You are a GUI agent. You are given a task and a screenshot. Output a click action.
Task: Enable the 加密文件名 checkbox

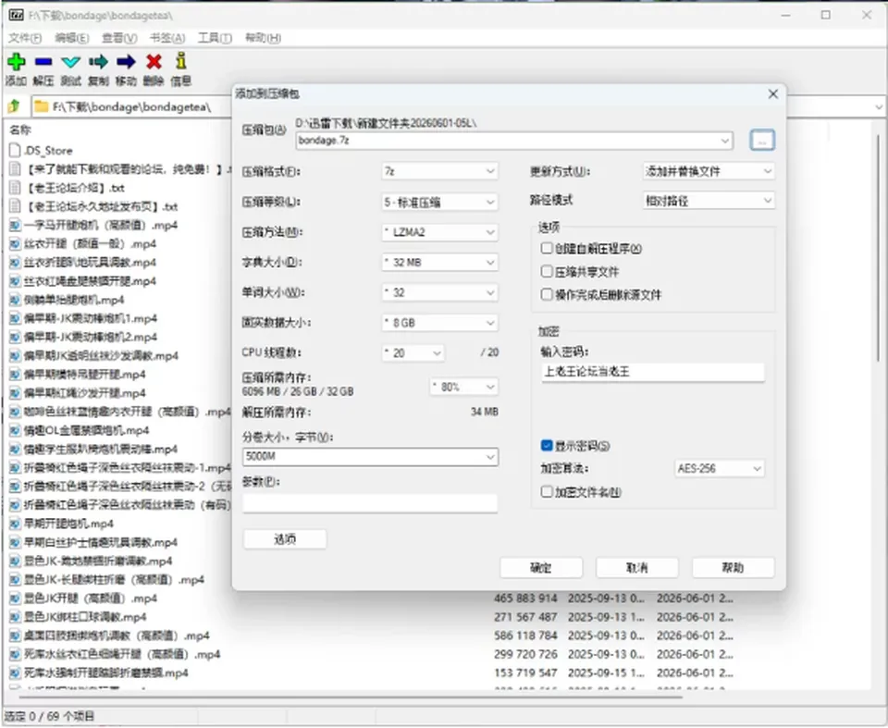pos(547,492)
